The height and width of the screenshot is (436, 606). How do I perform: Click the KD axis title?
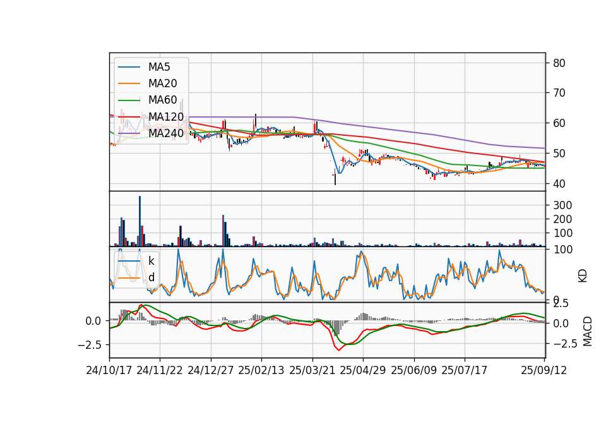[583, 276]
